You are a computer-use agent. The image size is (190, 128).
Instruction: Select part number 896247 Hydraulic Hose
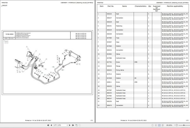point(109,99)
